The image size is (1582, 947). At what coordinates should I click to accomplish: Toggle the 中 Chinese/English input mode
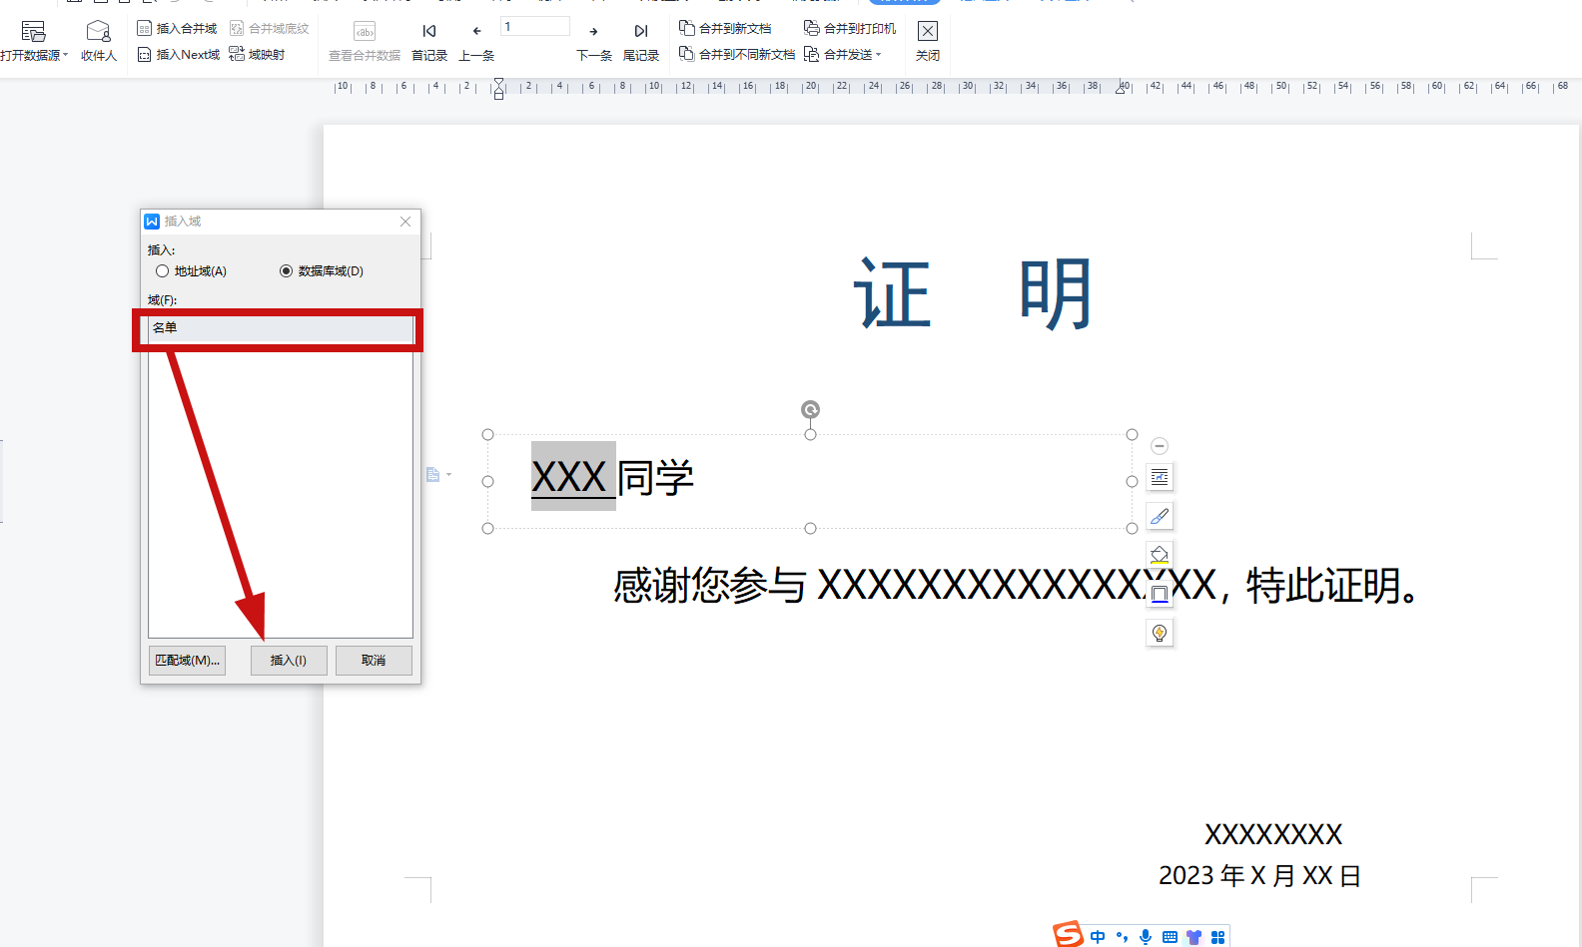(1098, 936)
